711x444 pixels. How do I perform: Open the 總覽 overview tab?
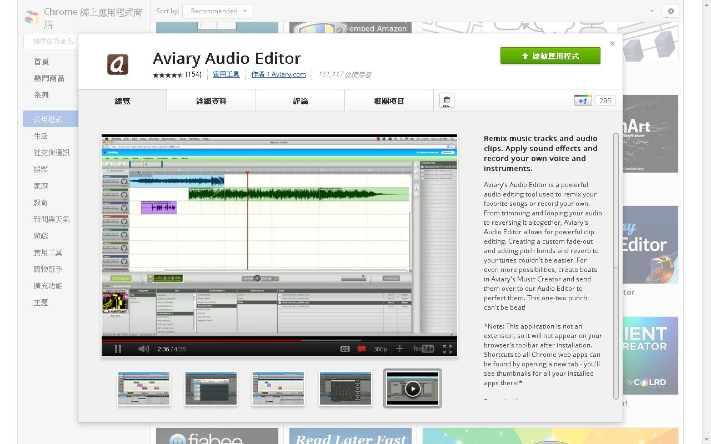click(x=122, y=101)
